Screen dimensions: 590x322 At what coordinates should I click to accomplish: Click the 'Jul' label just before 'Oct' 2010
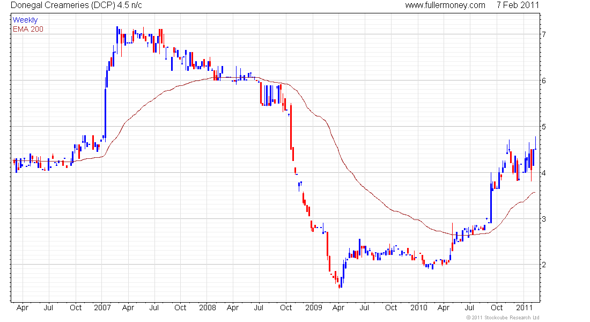point(469,308)
